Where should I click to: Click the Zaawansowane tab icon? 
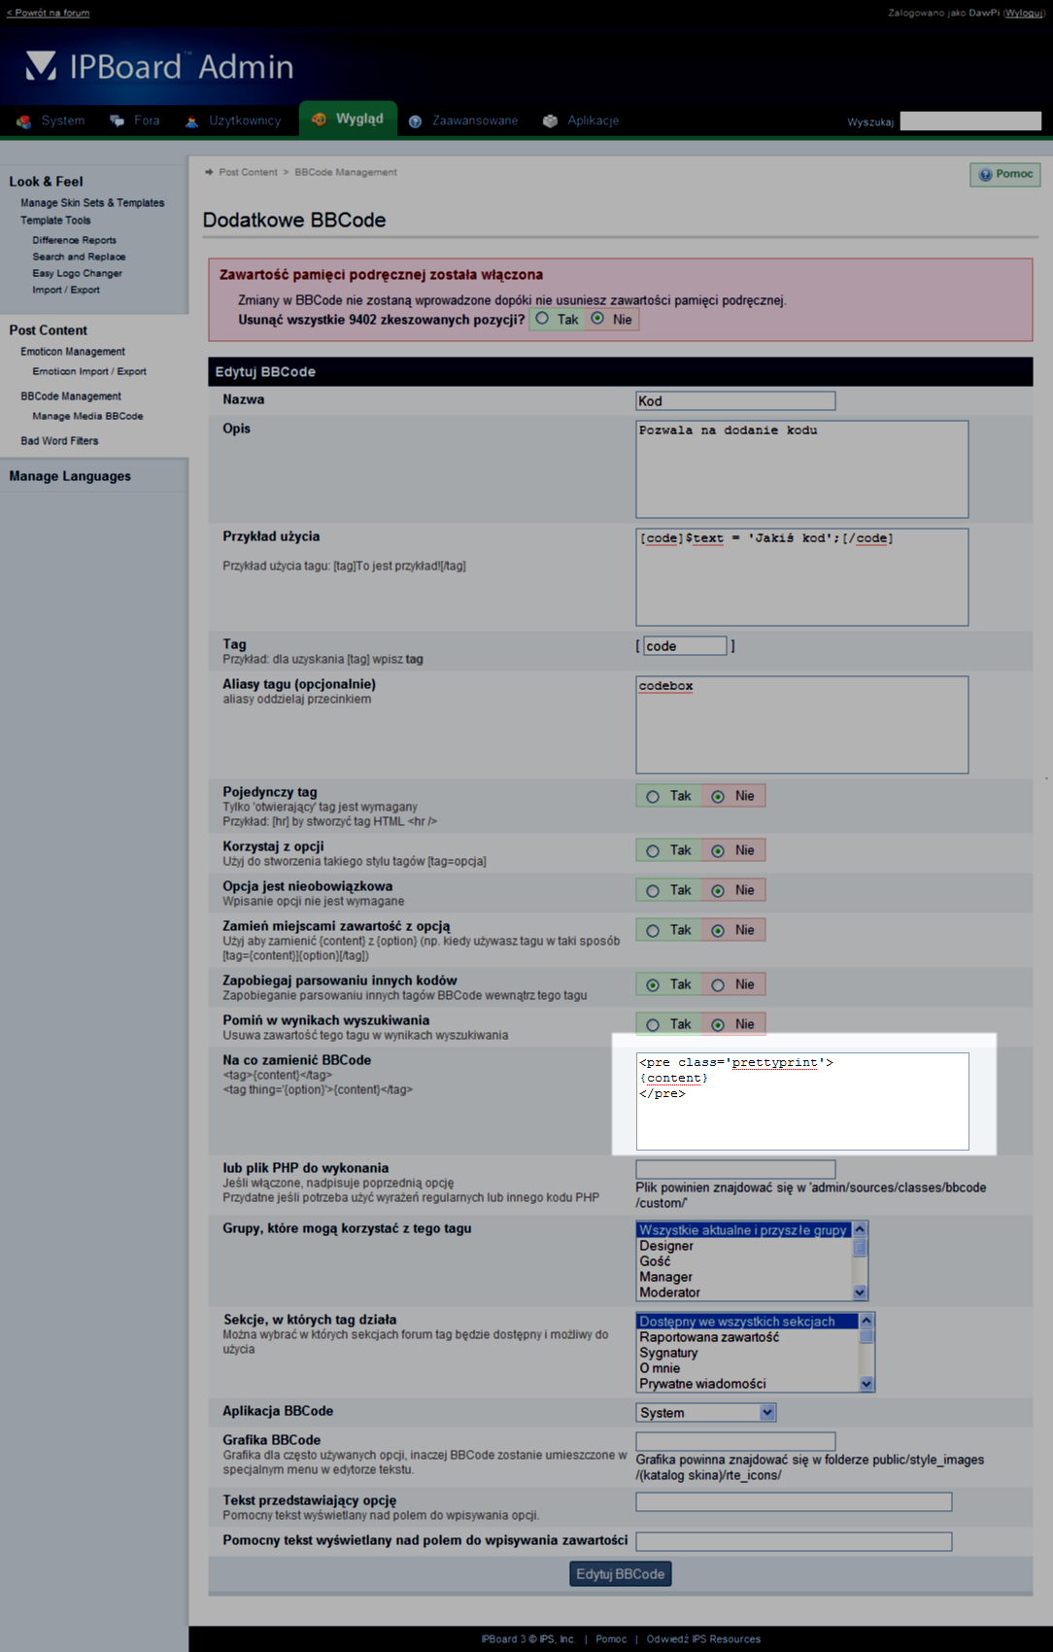pyautogui.click(x=415, y=121)
